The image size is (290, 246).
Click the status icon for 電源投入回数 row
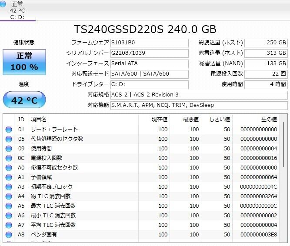click(9, 158)
